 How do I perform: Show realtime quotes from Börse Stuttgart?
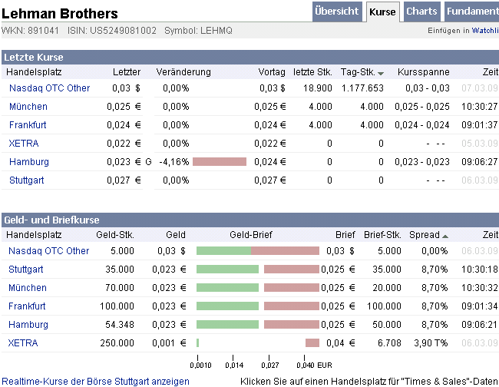pyautogui.click(x=95, y=381)
